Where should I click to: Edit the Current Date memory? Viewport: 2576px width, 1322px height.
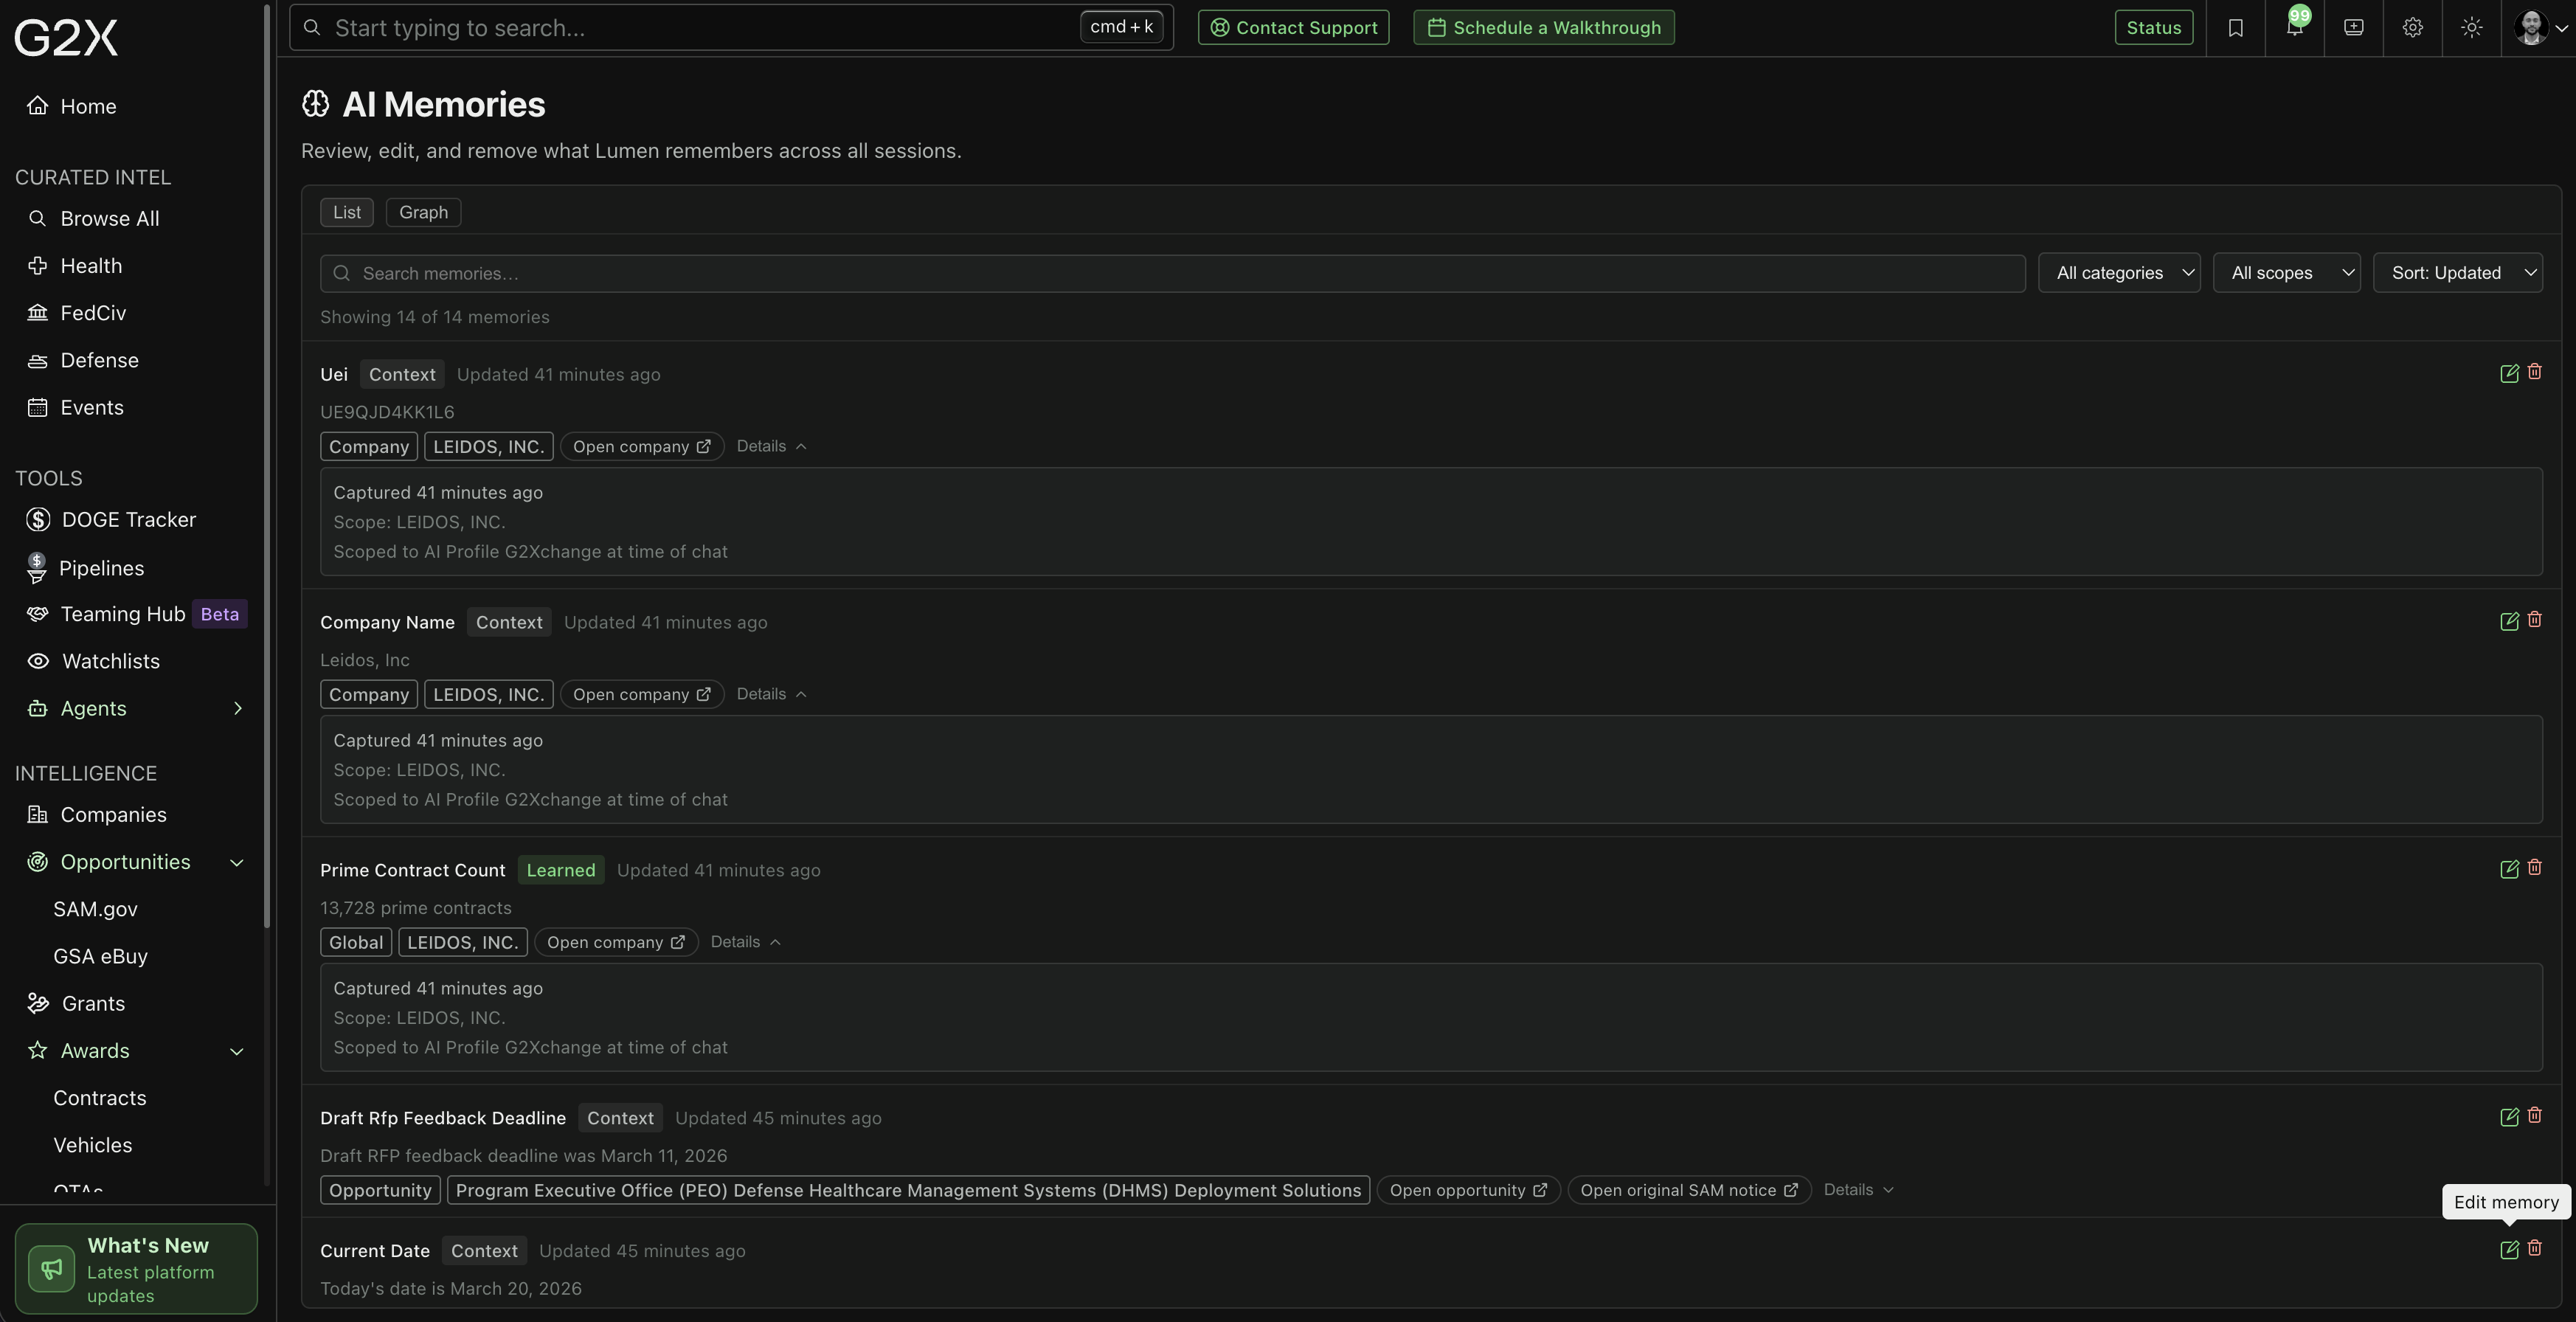click(2509, 1250)
